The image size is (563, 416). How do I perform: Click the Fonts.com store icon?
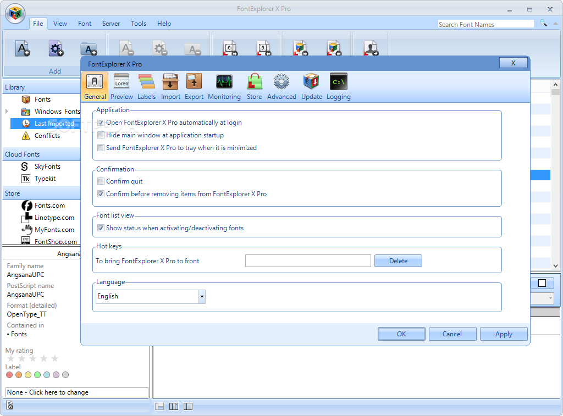click(26, 206)
